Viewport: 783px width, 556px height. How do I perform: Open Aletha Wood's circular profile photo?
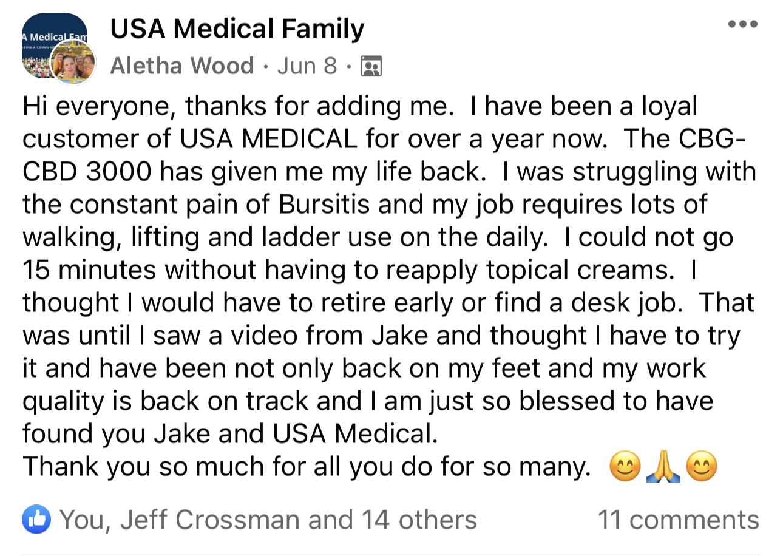[x=72, y=63]
